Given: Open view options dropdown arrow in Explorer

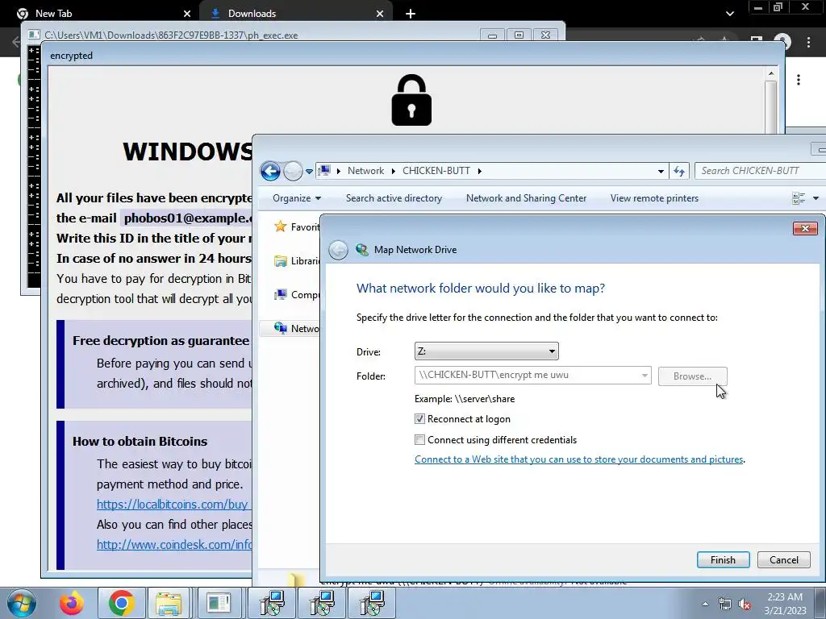Looking at the screenshot, I should pos(816,198).
